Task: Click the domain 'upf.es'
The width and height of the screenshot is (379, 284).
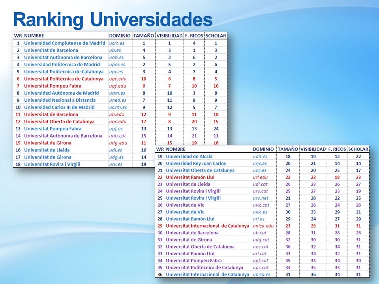Action: (x=116, y=129)
